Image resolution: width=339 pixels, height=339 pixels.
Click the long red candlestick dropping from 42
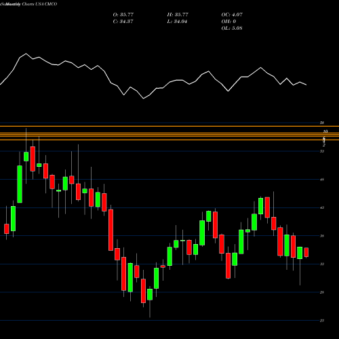(x=111, y=230)
